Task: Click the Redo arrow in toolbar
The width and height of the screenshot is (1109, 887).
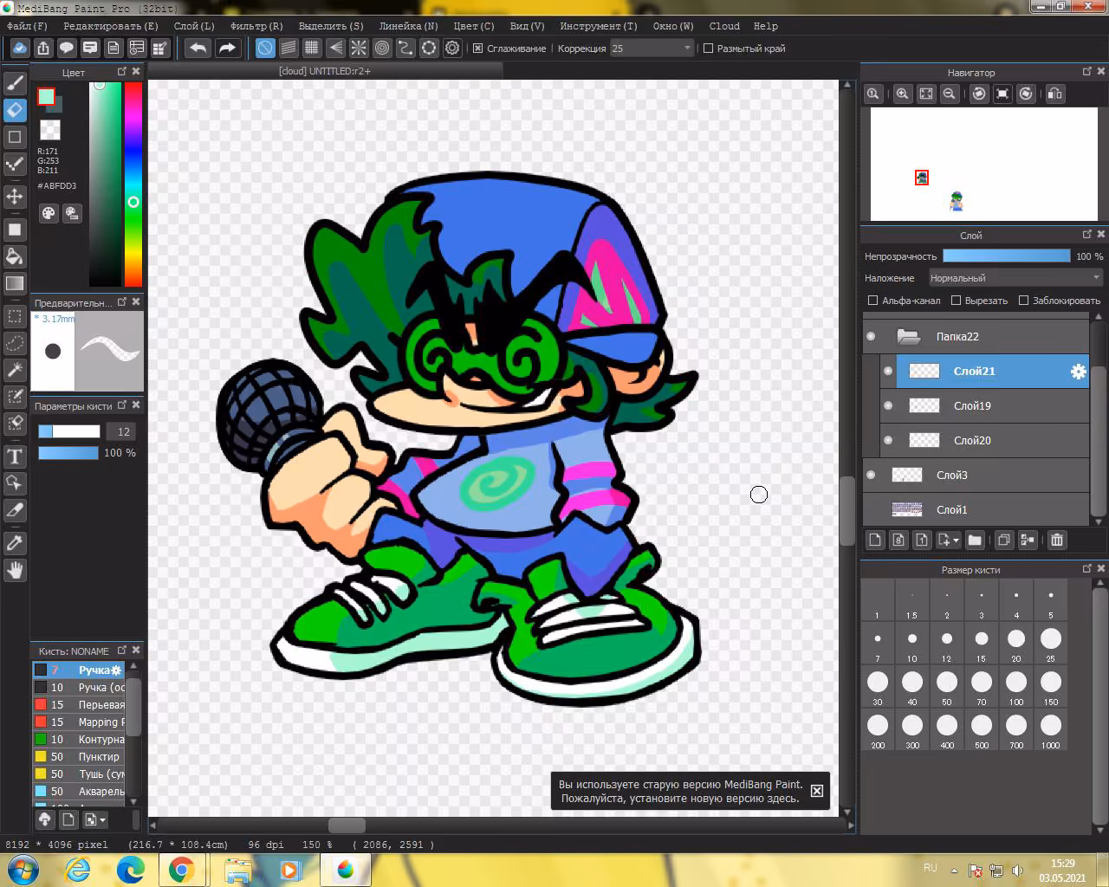Action: click(227, 49)
